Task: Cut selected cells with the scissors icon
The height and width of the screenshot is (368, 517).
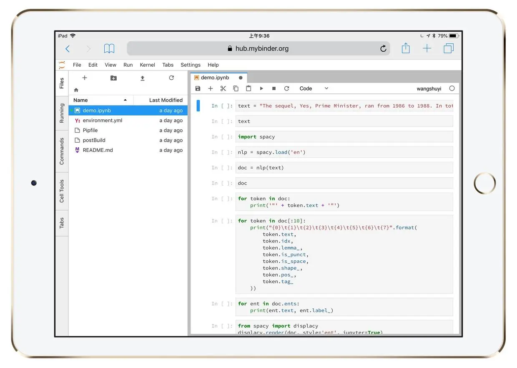Action: point(223,88)
